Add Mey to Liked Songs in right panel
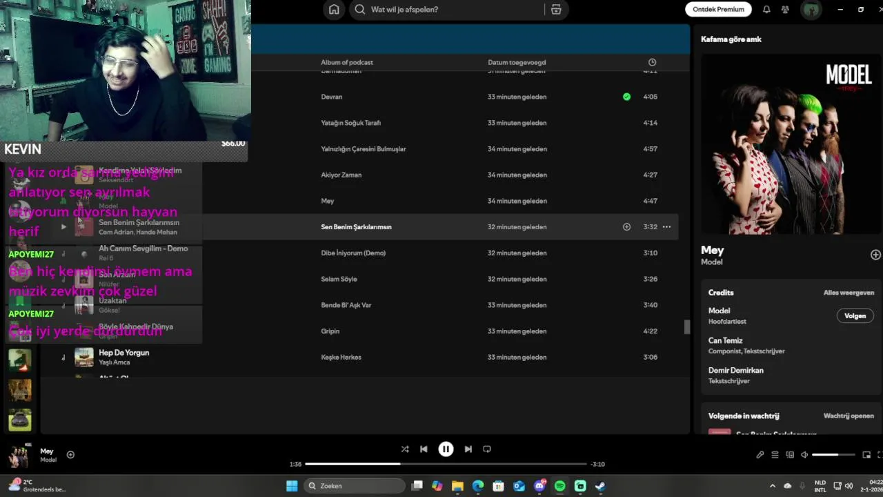Viewport: 883px width, 497px height. tap(875, 255)
